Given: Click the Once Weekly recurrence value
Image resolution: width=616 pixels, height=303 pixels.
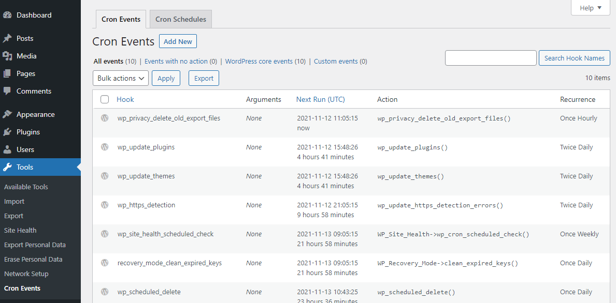Looking at the screenshot, I should pyautogui.click(x=579, y=234).
